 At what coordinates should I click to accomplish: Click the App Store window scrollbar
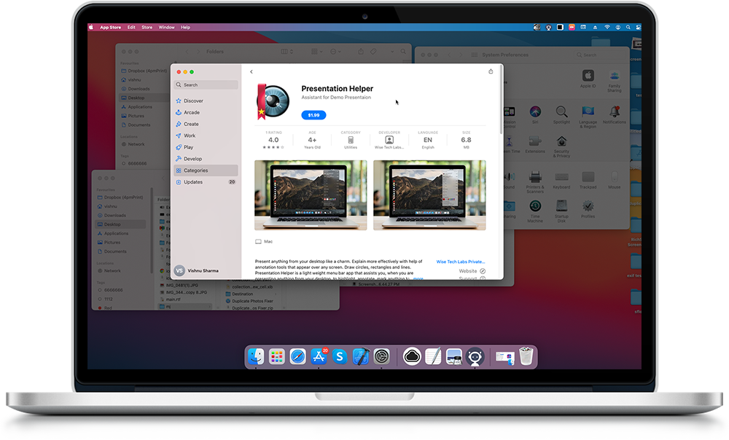tap(502, 100)
